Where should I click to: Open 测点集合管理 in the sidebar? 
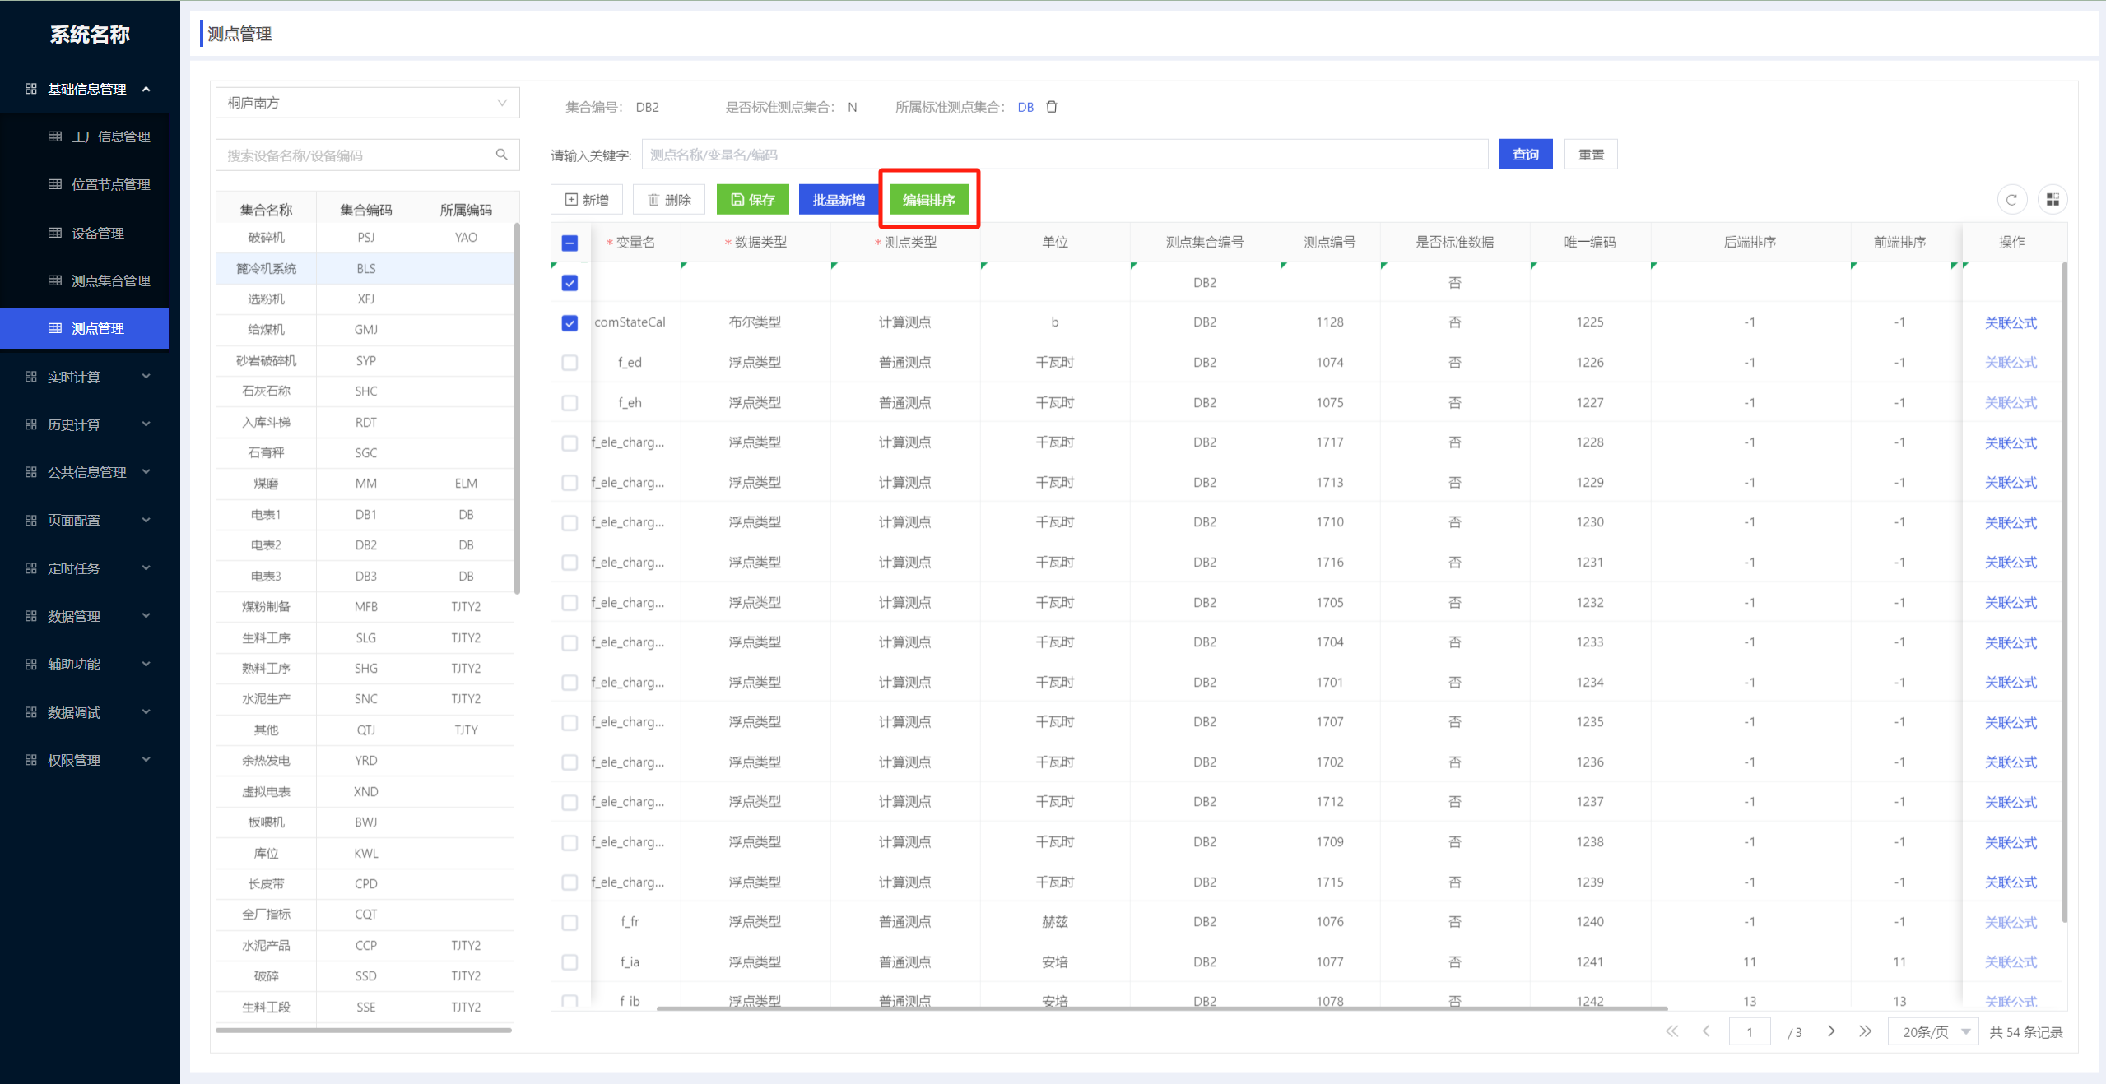click(85, 280)
